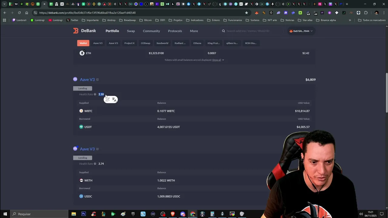388x218 pixels.
Task: Open external link icon beside first Aave V3
Action: 97,80
